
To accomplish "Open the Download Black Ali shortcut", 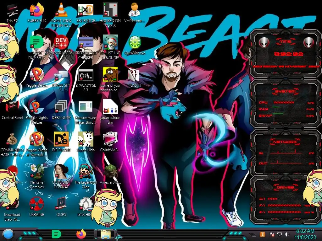I will tap(12, 209).
